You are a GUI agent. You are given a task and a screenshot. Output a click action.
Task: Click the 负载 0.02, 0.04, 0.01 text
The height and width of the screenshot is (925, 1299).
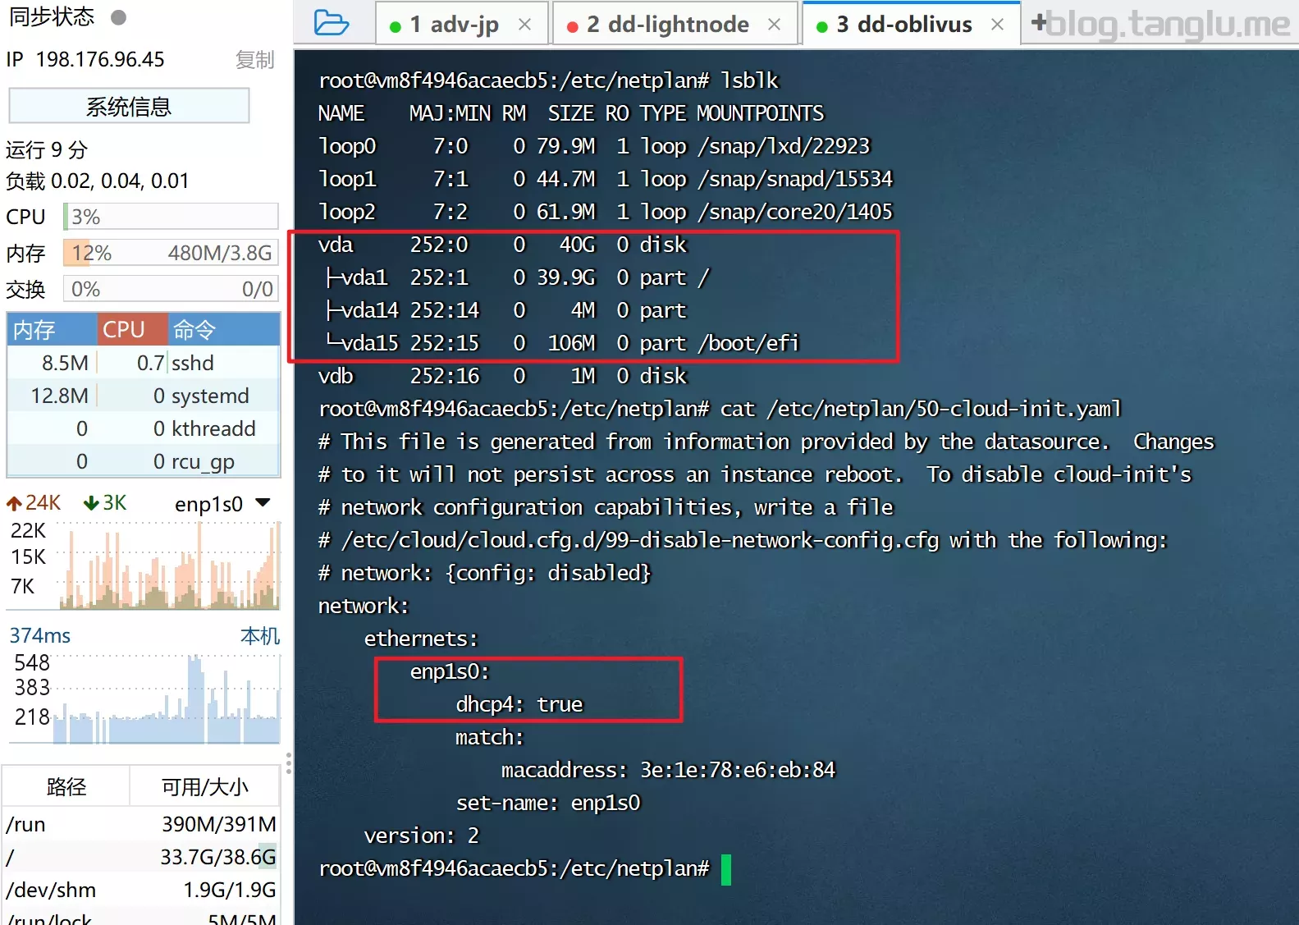pos(98,181)
